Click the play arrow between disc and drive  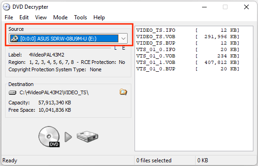pos(68,137)
